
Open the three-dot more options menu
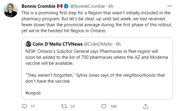(x=170, y=6)
